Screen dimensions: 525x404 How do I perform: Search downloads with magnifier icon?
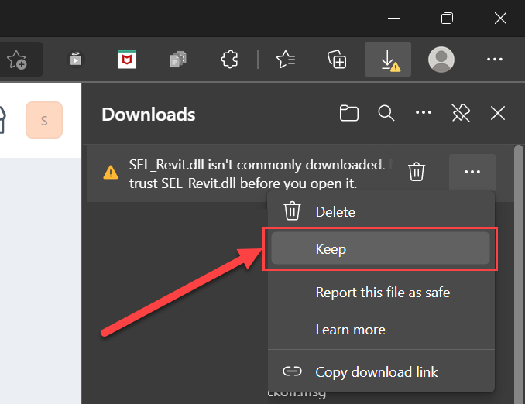[386, 113]
